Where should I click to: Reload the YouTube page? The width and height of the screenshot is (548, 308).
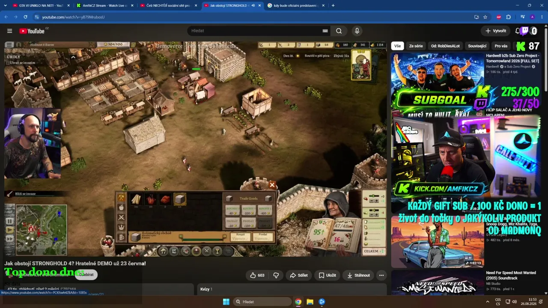click(x=25, y=17)
